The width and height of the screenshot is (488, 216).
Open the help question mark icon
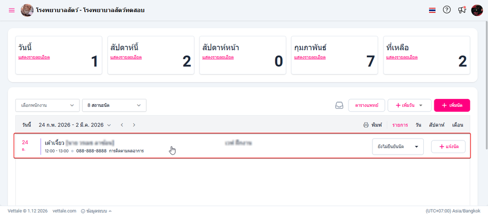(447, 10)
